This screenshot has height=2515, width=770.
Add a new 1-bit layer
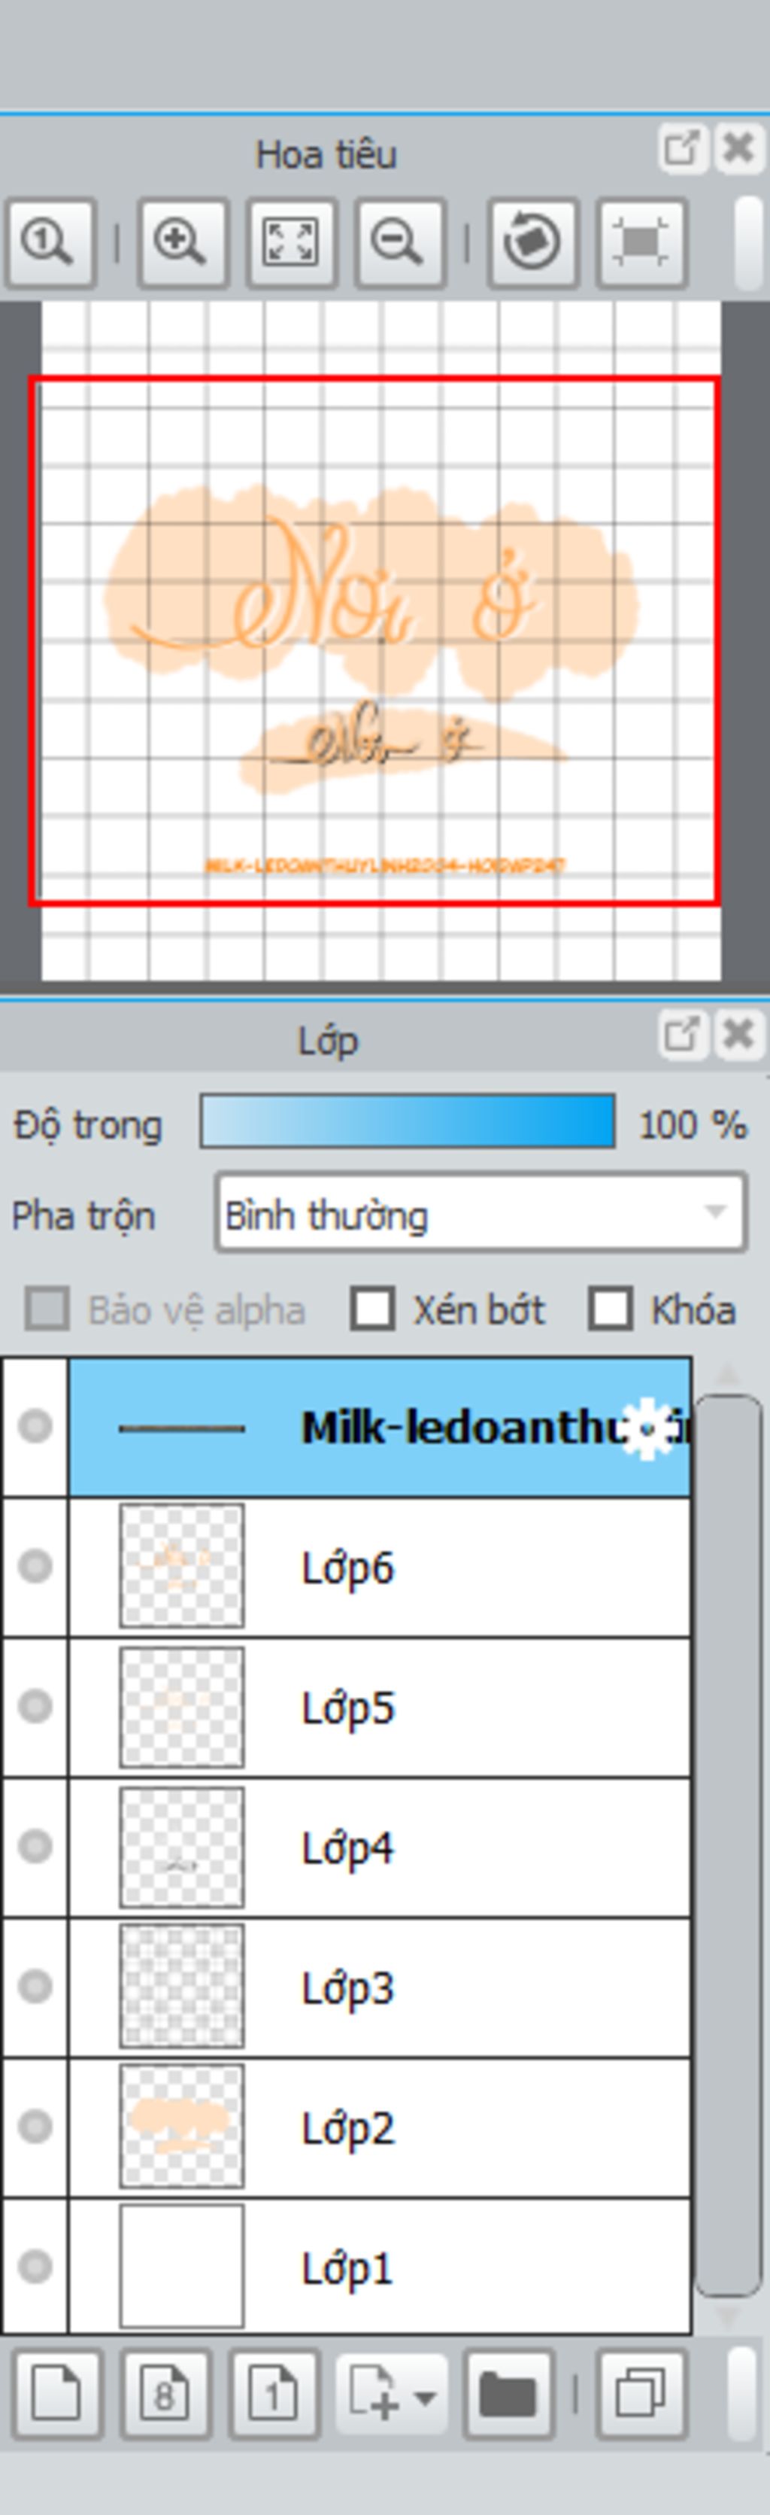(x=273, y=2393)
